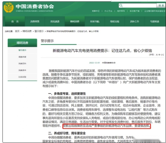
Task: Click breadcrumb article title text
Action: pyautogui.click(x=73, y=31)
